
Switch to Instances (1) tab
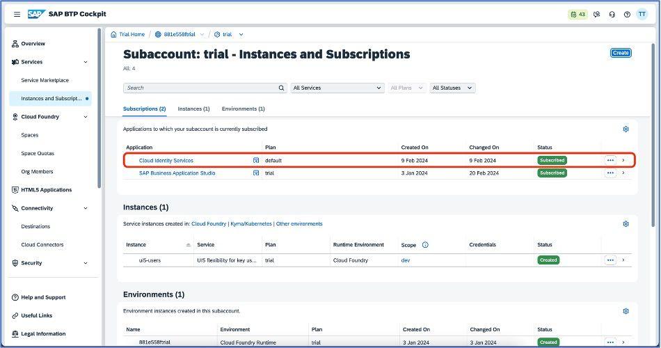tap(193, 109)
